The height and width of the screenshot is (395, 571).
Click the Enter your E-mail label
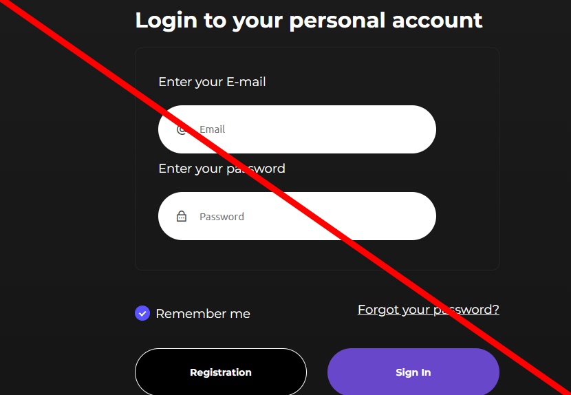[x=212, y=82]
